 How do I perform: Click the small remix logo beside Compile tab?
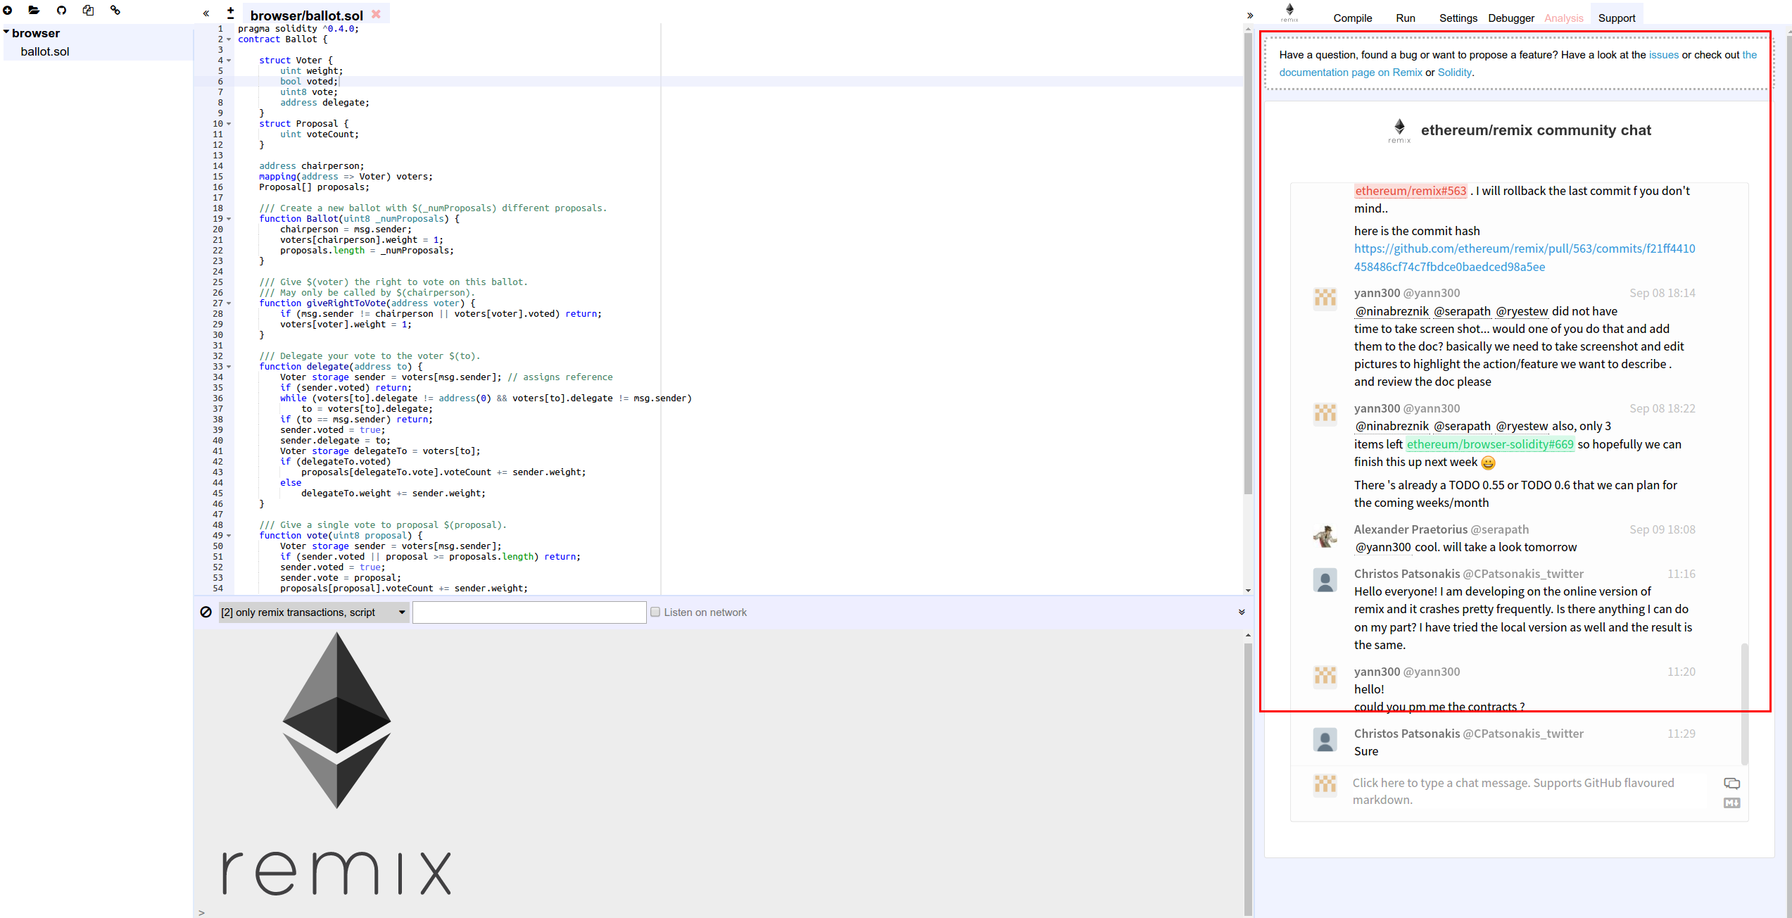pos(1289,13)
